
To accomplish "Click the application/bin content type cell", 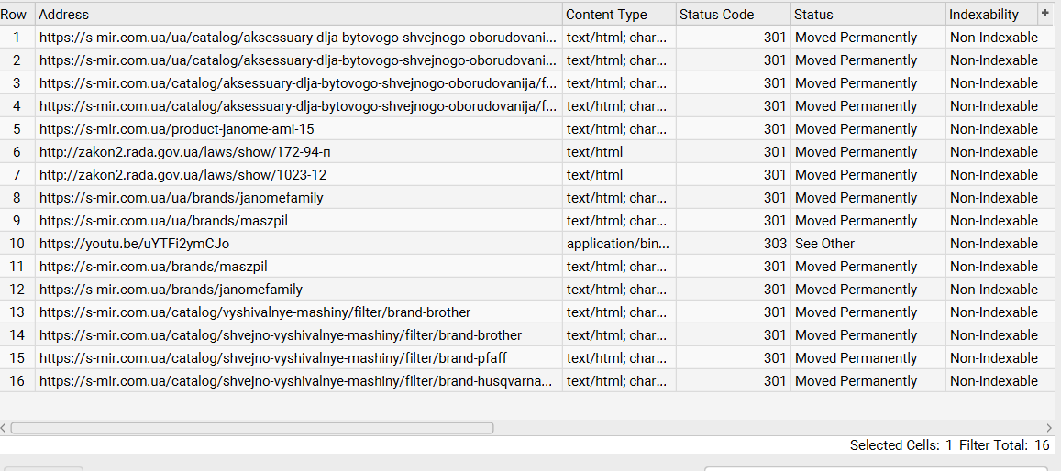I will (618, 244).
